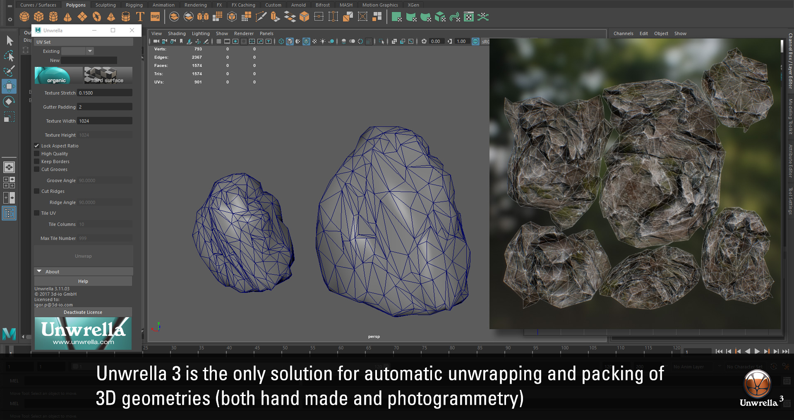The width and height of the screenshot is (794, 420).
Task: Open the www.unwrella.com banner link
Action: (83, 334)
